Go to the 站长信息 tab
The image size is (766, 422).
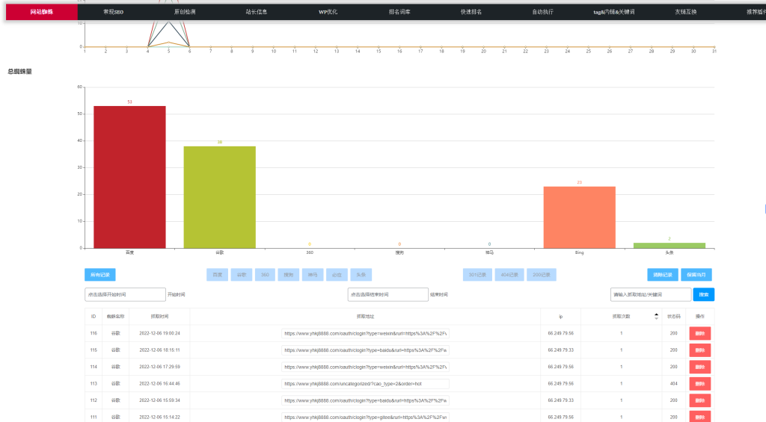(257, 12)
